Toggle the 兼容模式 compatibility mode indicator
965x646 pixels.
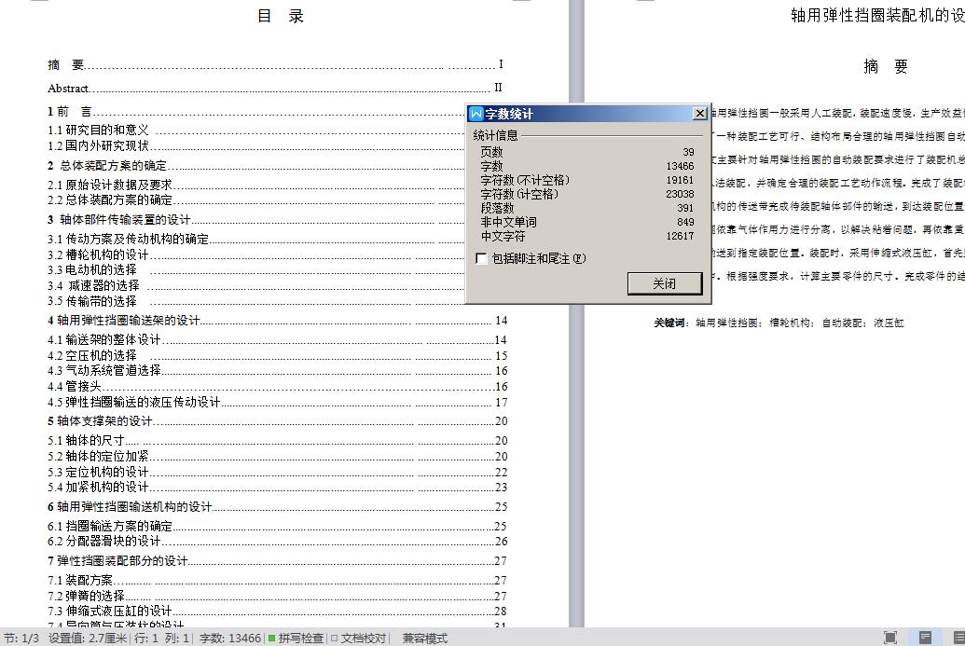(423, 639)
